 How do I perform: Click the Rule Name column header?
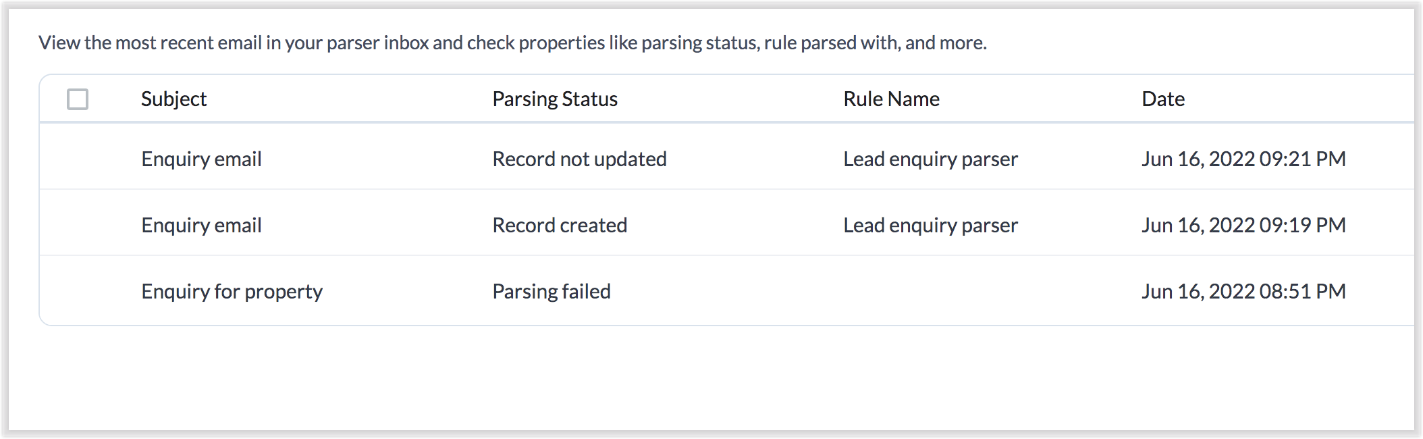[891, 99]
